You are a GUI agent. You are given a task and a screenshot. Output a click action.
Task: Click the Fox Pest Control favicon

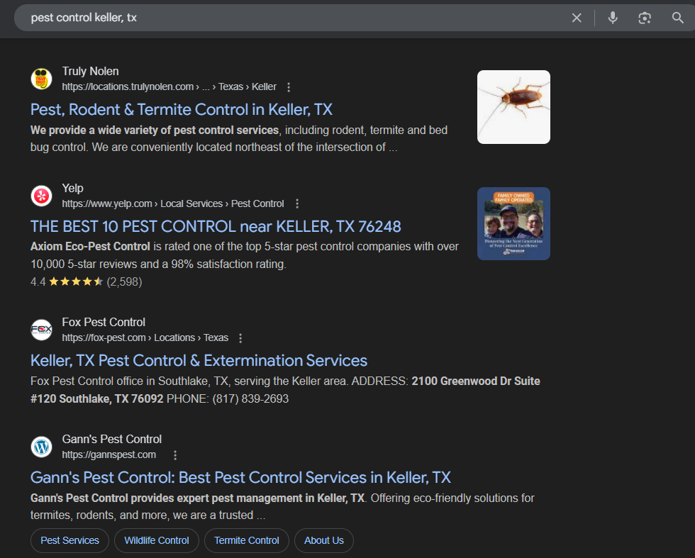(42, 330)
